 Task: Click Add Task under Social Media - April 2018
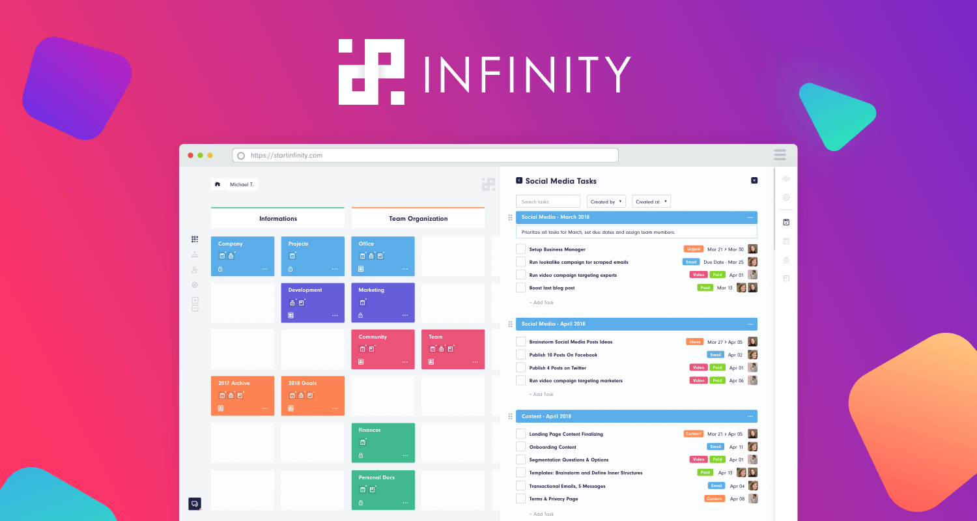[x=541, y=394]
